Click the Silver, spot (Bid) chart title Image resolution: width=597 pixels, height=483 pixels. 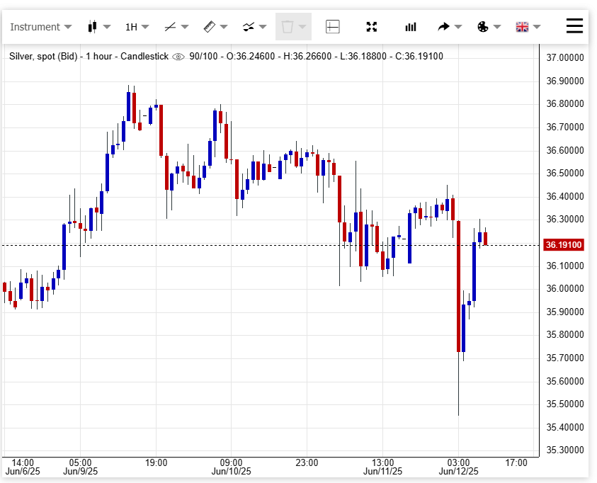pos(43,56)
